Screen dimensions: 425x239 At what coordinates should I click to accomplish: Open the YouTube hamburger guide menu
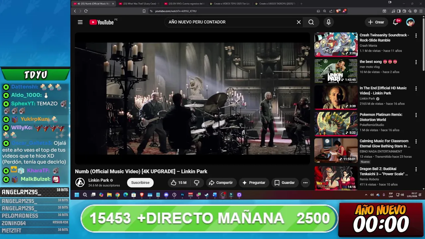(x=80, y=22)
